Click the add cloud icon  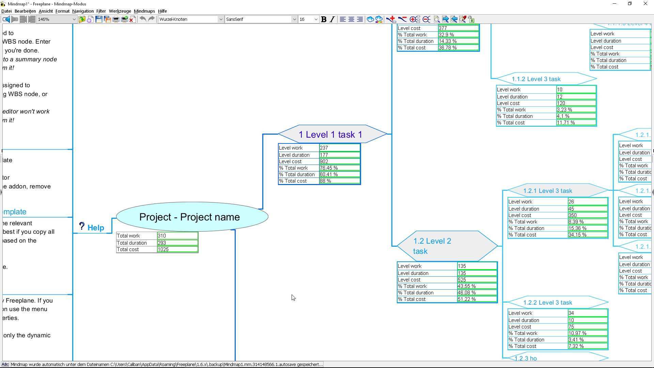click(x=370, y=19)
